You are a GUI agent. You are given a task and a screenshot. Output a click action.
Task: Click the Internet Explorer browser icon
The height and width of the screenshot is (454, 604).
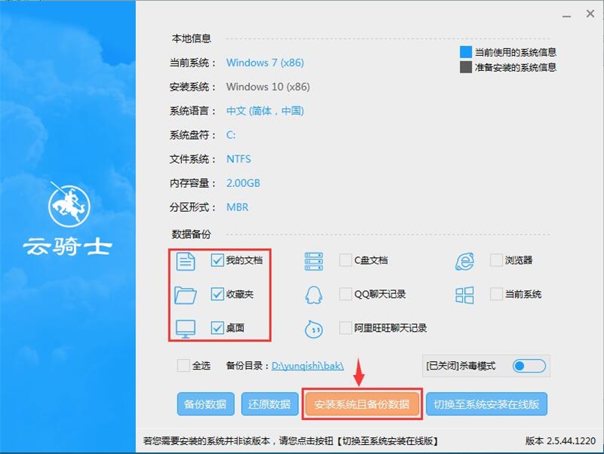464,261
